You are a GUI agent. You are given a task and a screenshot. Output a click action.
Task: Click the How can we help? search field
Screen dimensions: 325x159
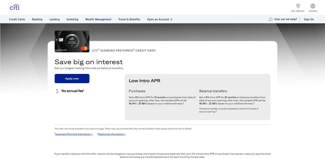(286, 19)
